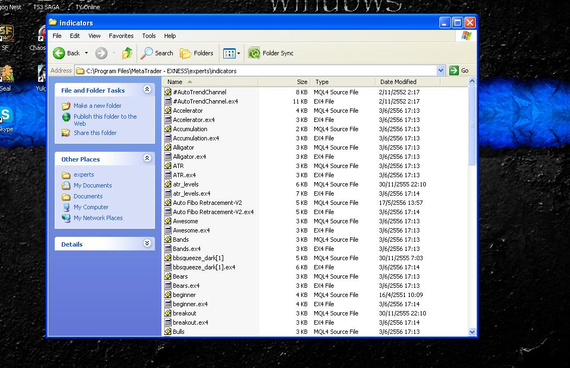This screenshot has width=570, height=368.
Task: Expand the address bar dropdown
Action: click(x=441, y=70)
